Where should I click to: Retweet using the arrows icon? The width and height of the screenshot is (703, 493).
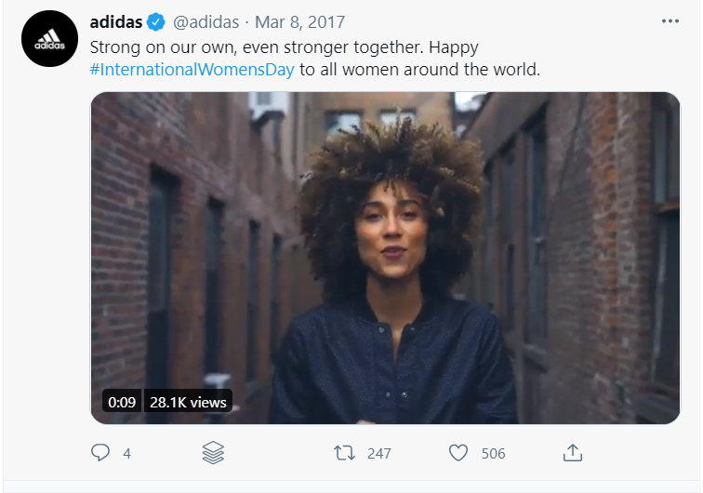point(344,453)
